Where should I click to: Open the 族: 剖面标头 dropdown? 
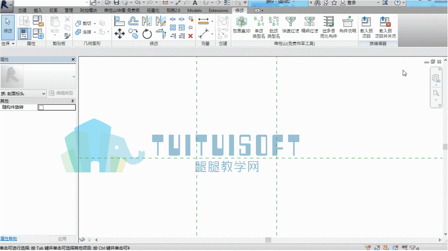pyautogui.click(x=23, y=94)
